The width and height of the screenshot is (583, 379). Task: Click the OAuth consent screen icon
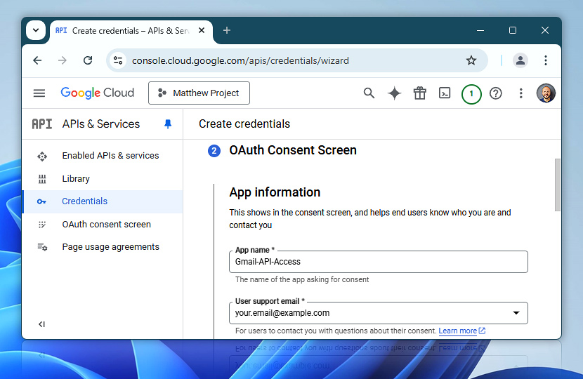(x=42, y=225)
